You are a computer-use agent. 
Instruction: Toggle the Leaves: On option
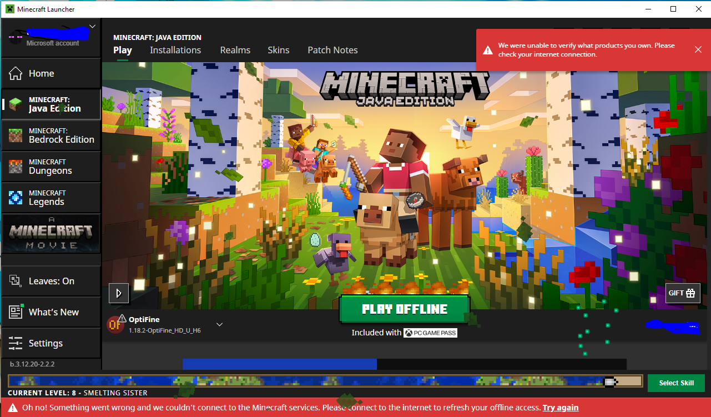51,281
